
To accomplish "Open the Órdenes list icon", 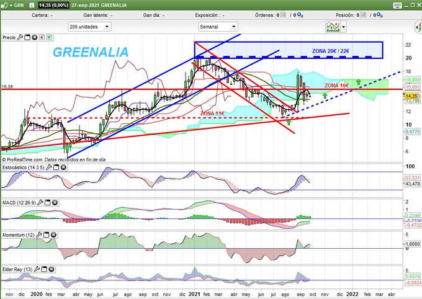I will pyautogui.click(x=284, y=15).
